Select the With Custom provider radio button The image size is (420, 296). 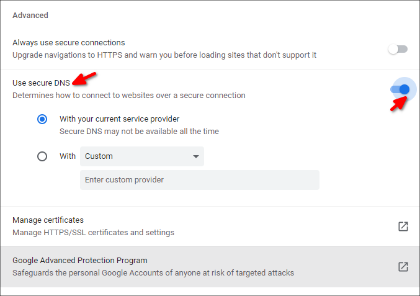(42, 156)
